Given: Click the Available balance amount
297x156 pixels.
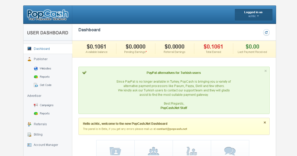Looking at the screenshot, I should (x=96, y=47).
